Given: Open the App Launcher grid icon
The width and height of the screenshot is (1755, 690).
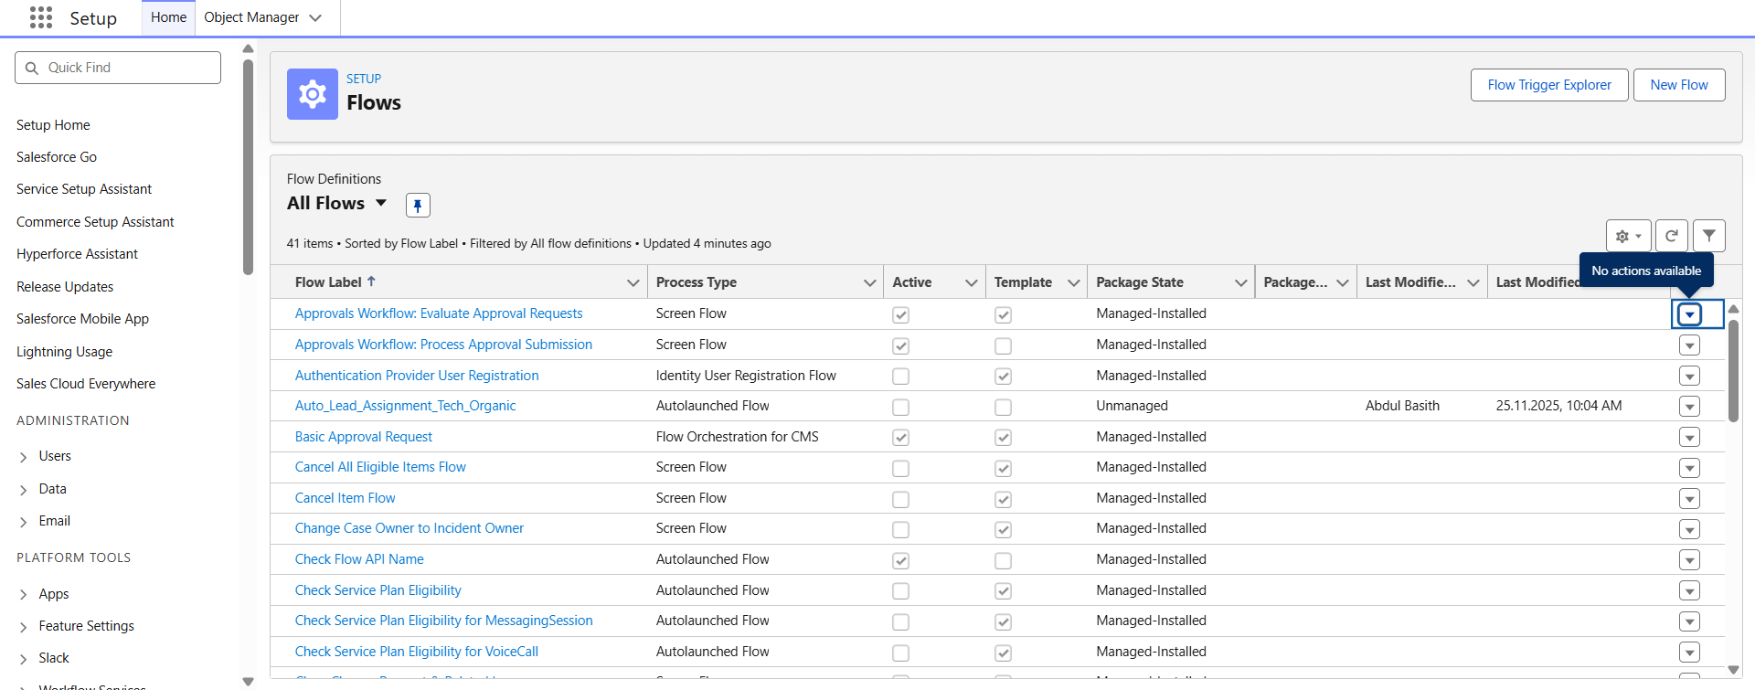Looking at the screenshot, I should point(41,17).
